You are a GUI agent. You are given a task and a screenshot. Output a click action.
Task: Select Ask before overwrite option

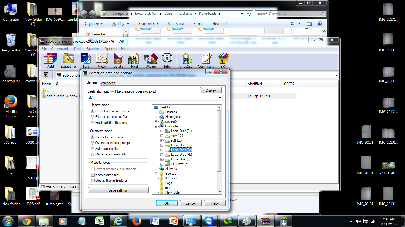107,137
